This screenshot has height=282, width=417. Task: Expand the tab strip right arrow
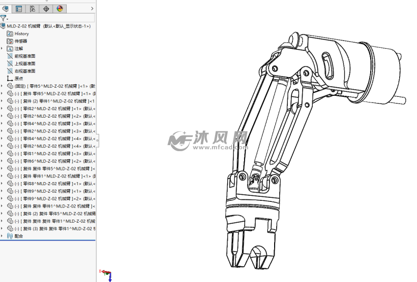93,9
